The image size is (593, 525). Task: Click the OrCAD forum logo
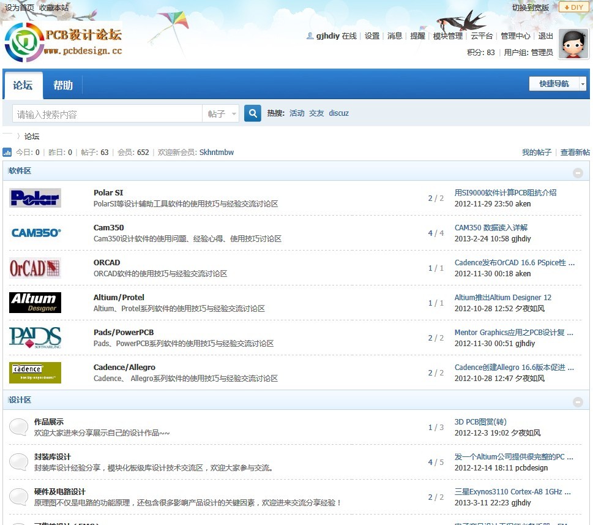coord(35,268)
